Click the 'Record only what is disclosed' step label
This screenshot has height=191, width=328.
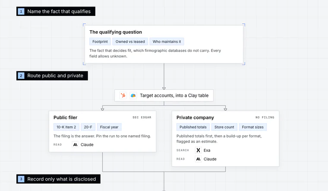(x=58, y=179)
